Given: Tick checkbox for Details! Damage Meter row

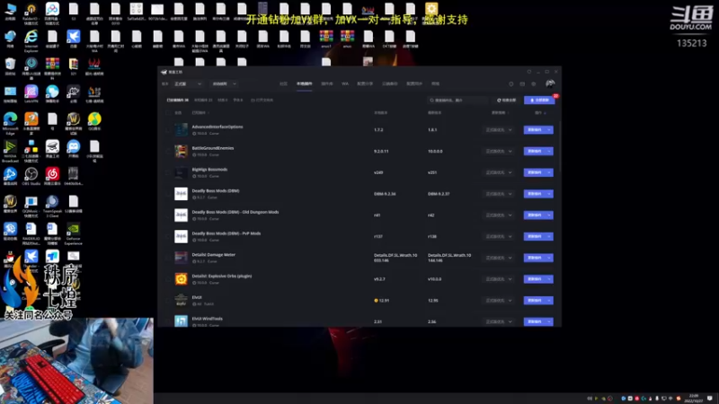Looking at the screenshot, I should [168, 258].
